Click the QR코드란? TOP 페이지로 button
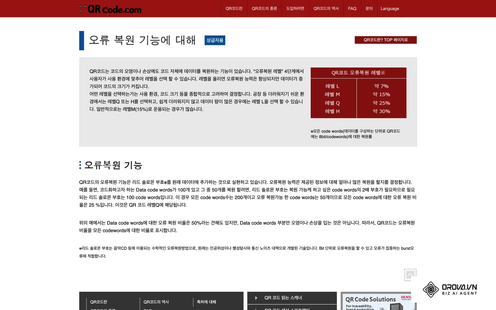496x310 pixels. (x=386, y=40)
